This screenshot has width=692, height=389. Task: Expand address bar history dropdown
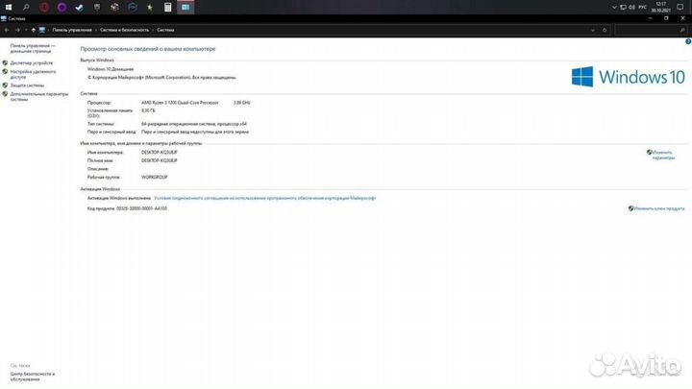point(593,30)
